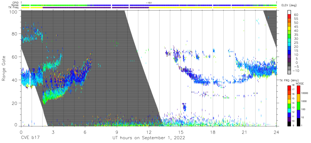Click the Range Gate axis title
This screenshot has height=143, width=311.
pos(4,68)
